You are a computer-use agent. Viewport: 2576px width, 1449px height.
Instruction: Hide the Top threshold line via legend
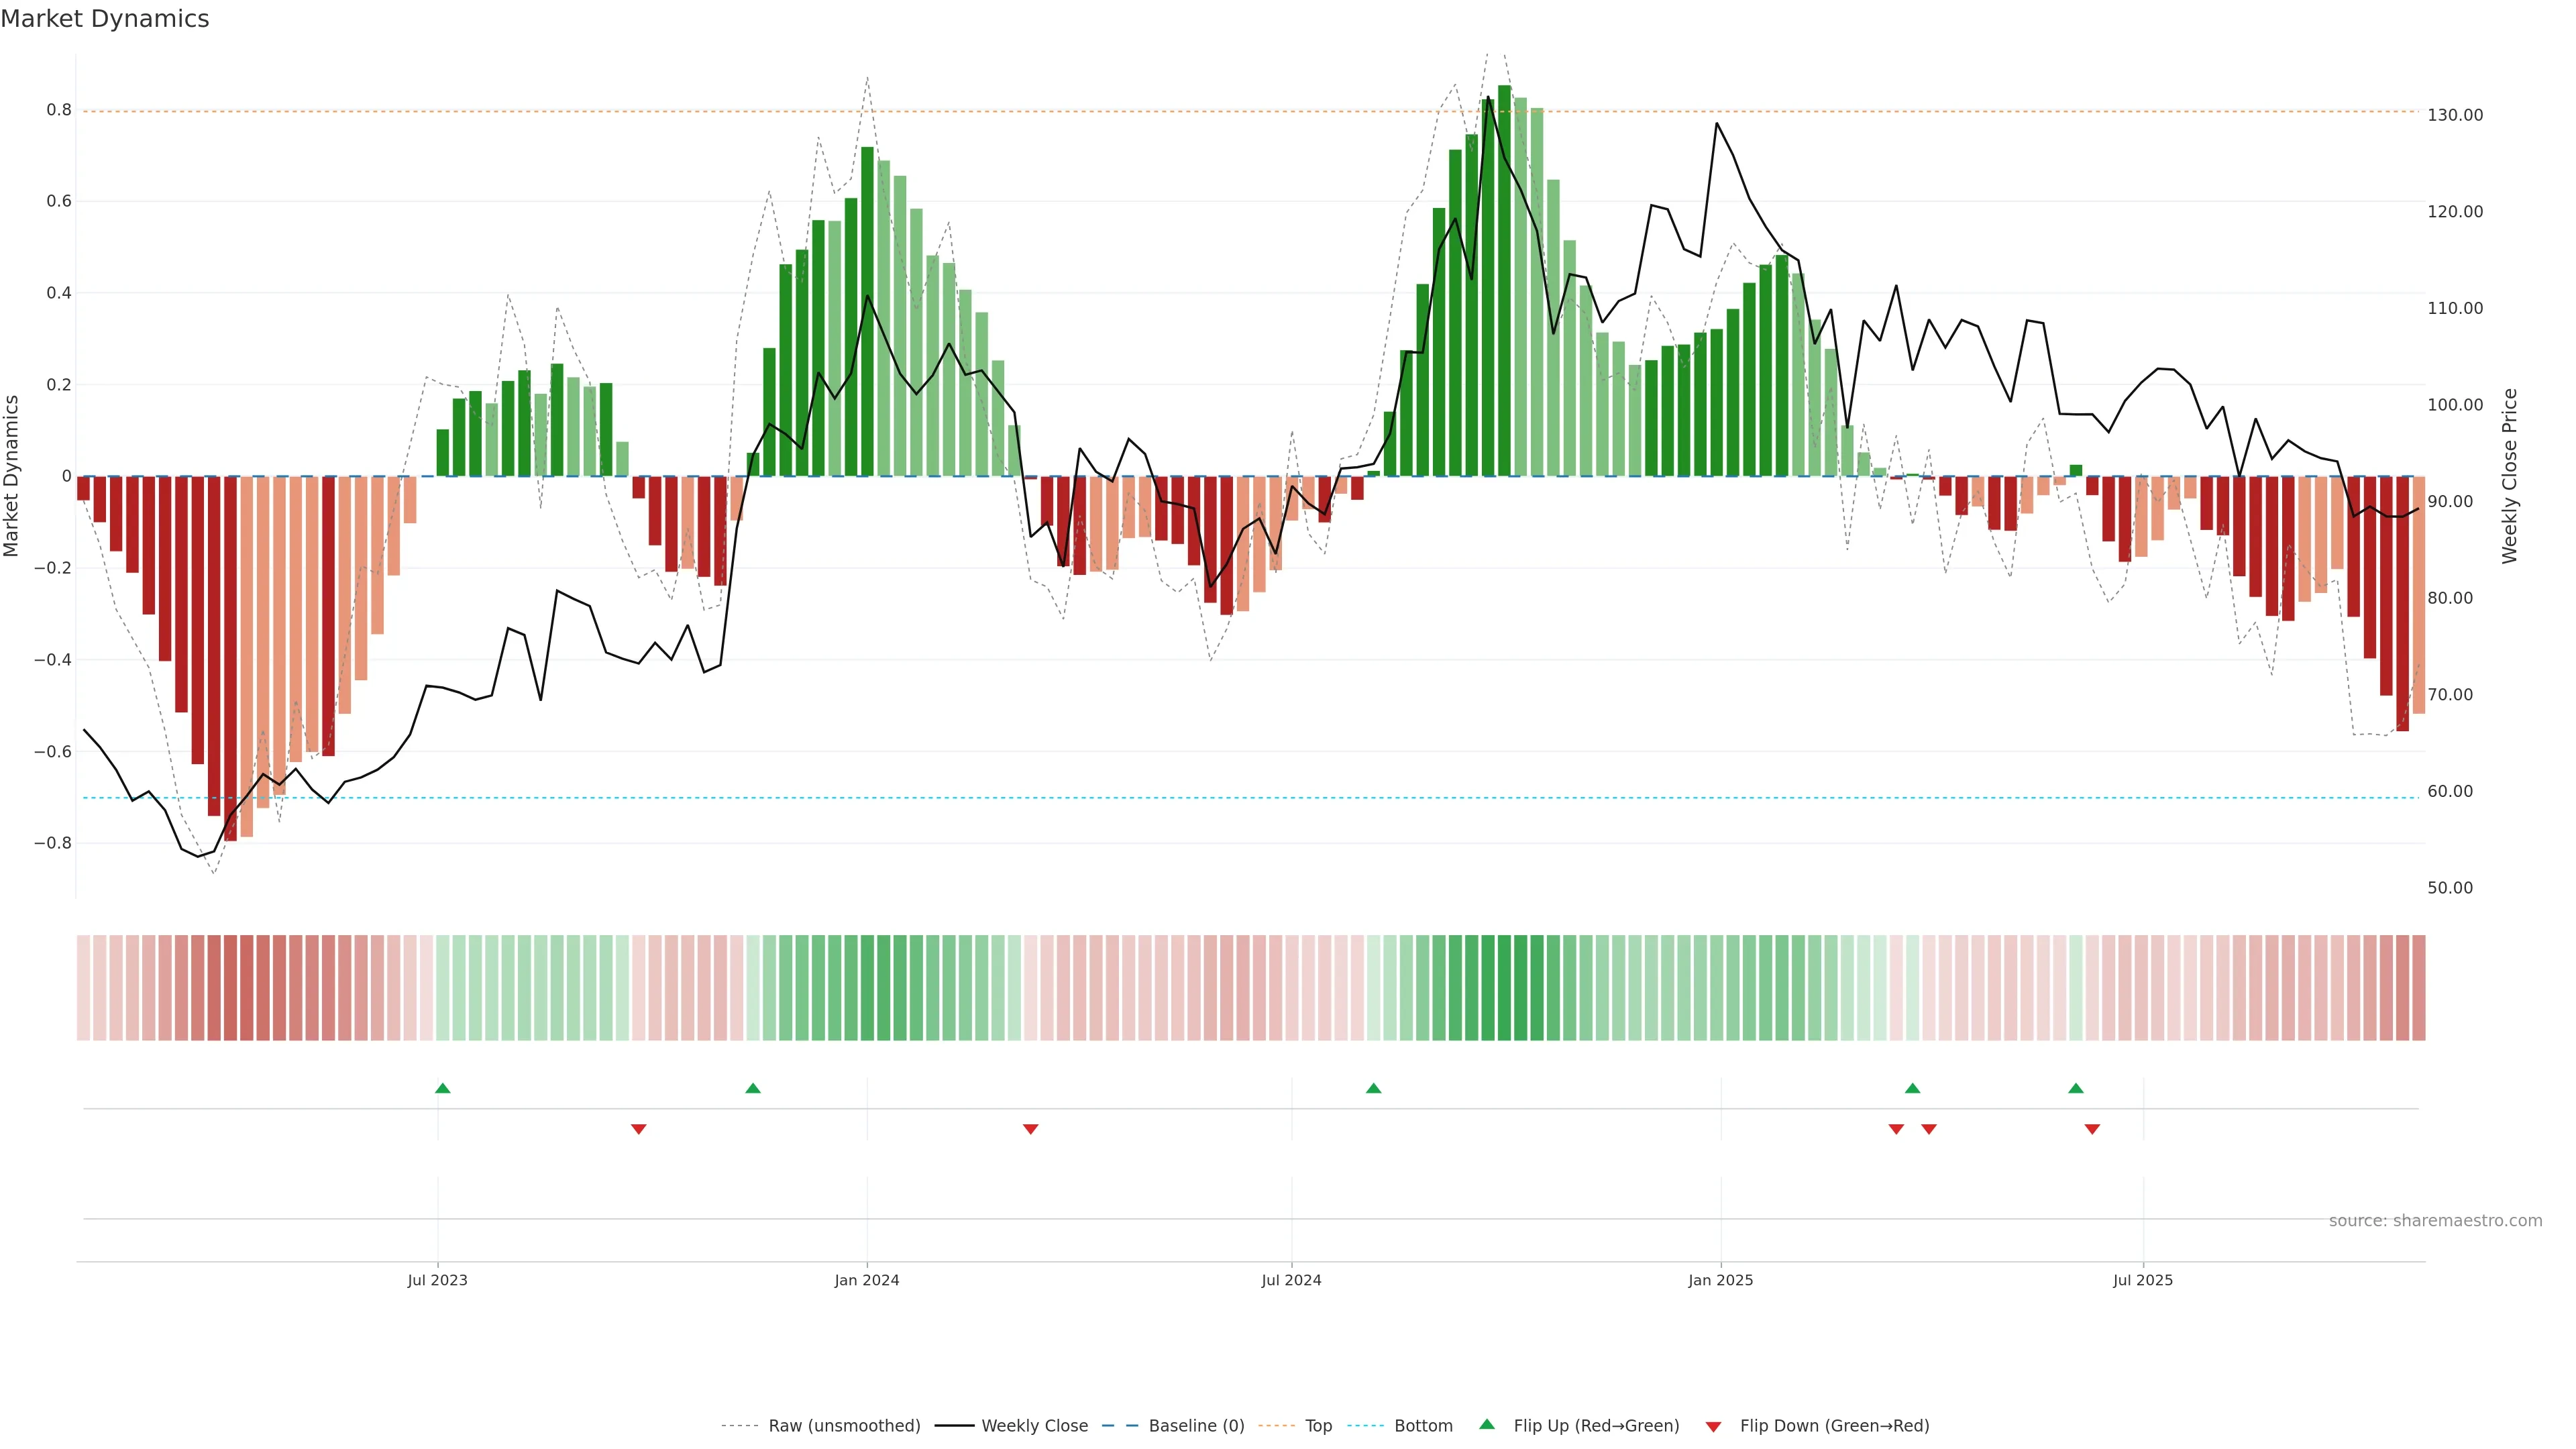1318,1425
